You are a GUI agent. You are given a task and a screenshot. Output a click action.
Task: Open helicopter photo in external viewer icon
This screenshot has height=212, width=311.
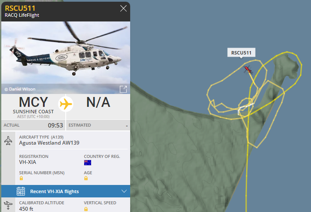(x=123, y=89)
